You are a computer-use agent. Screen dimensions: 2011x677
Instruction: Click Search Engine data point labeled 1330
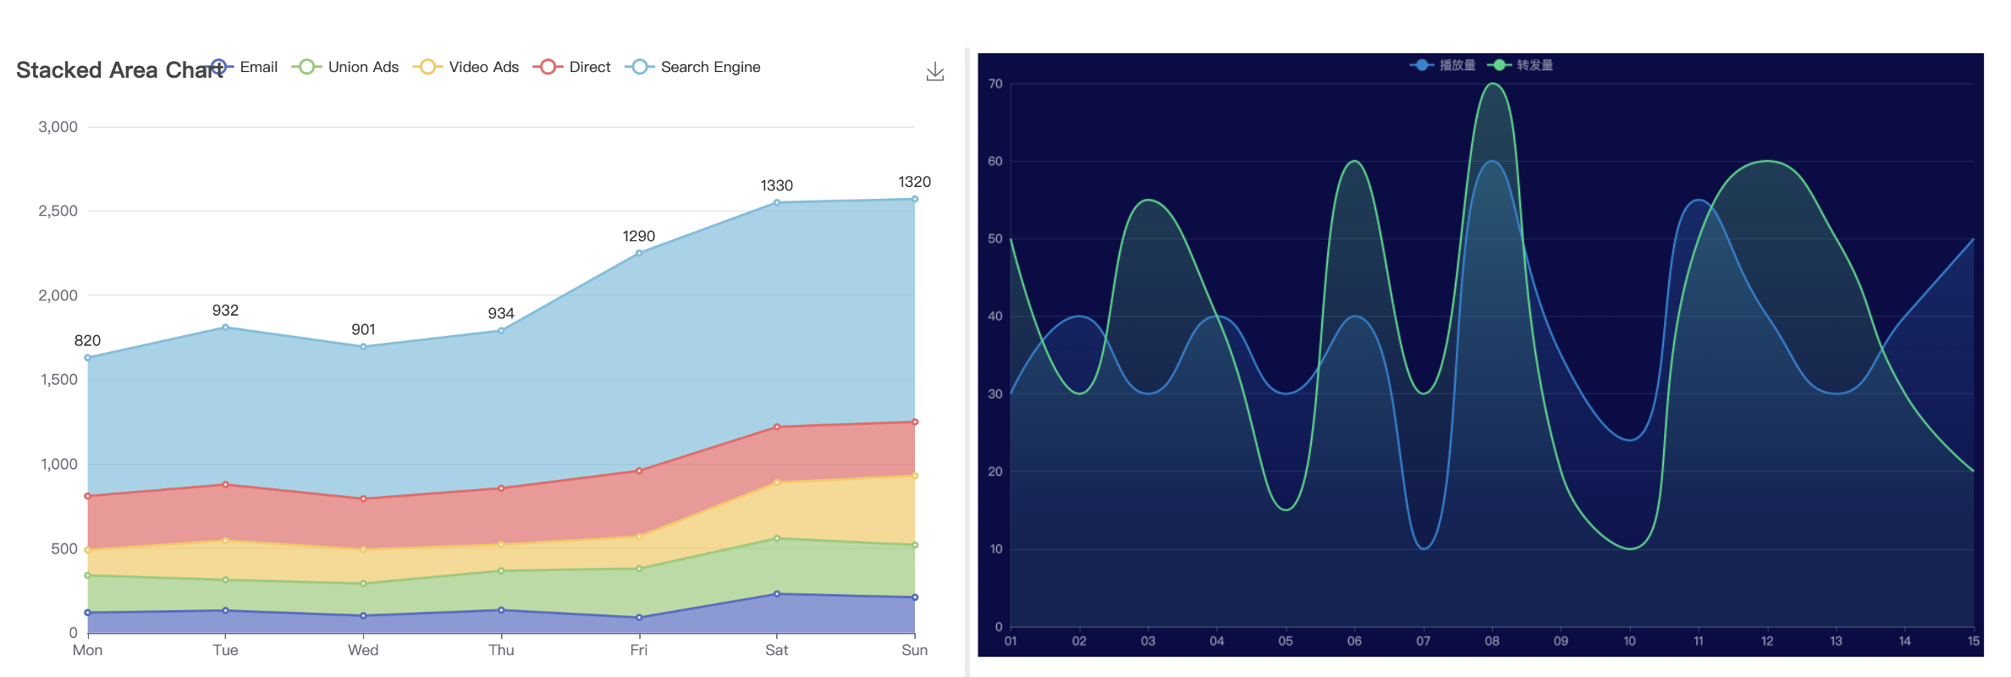pos(776,202)
